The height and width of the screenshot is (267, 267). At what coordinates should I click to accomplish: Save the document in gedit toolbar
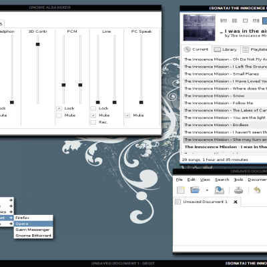tap(220, 190)
